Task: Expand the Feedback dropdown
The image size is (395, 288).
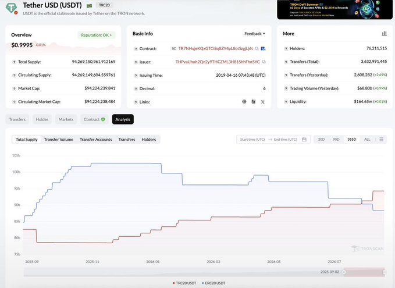Action: (255, 34)
